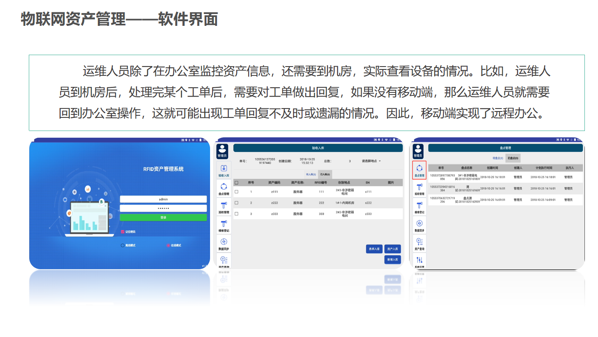Click the green 登录 button

click(x=163, y=217)
